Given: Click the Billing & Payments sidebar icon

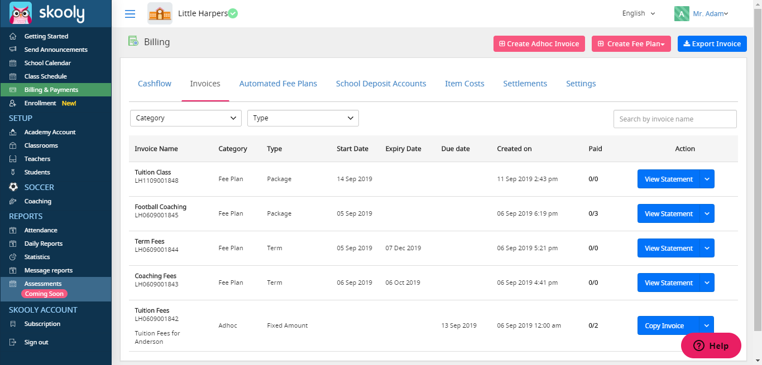Looking at the screenshot, I should coord(13,90).
